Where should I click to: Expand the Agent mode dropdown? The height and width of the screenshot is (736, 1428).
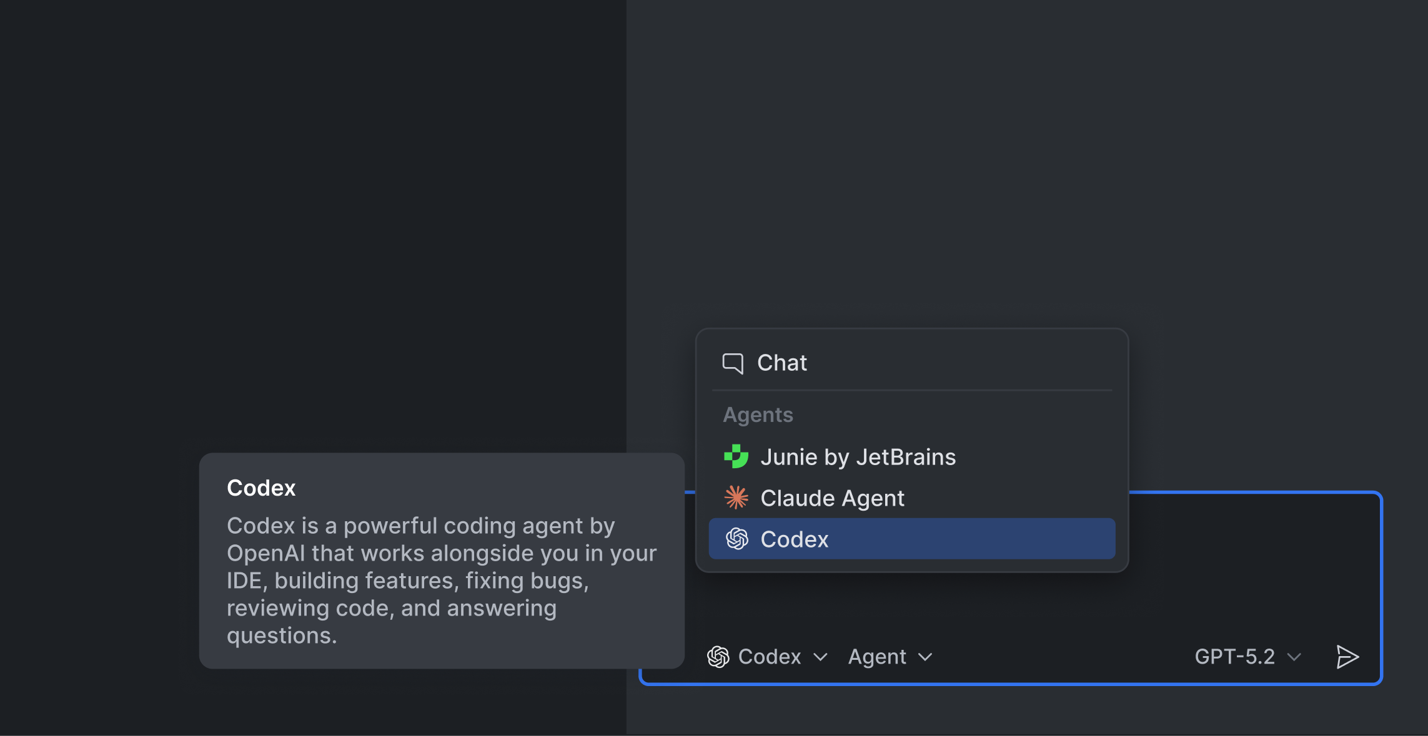click(x=926, y=657)
